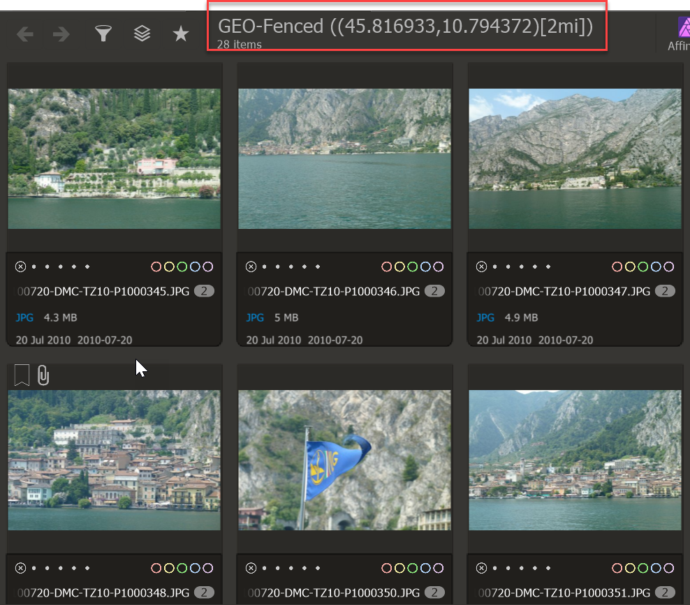Set fifth rating dot on P1000347.JPG
The image size is (690, 605).
pos(548,267)
